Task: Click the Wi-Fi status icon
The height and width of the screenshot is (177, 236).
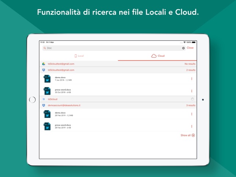Action: [185, 42]
